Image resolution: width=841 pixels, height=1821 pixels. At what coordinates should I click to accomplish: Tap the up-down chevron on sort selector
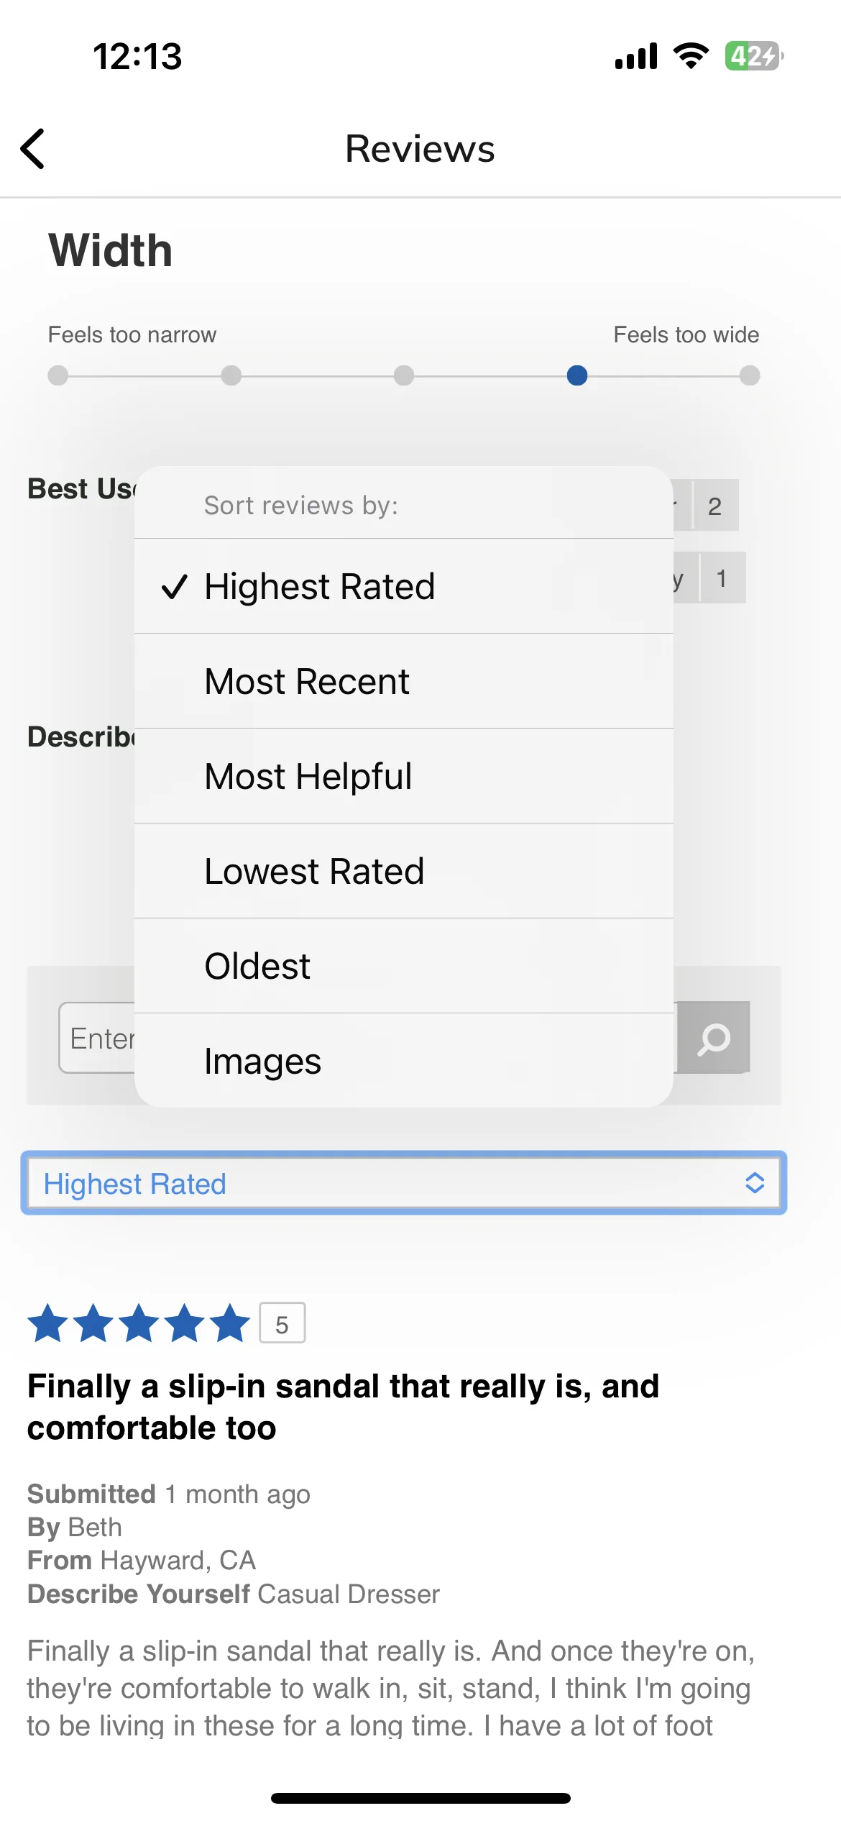pos(754,1183)
